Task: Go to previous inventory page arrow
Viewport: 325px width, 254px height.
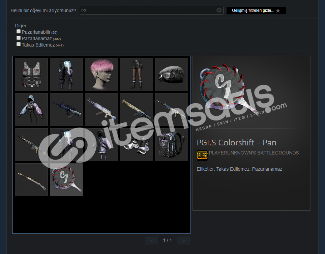Action: click(x=151, y=241)
